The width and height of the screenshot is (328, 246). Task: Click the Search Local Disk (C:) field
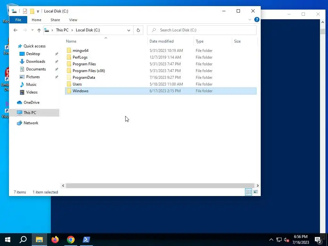coord(202,30)
